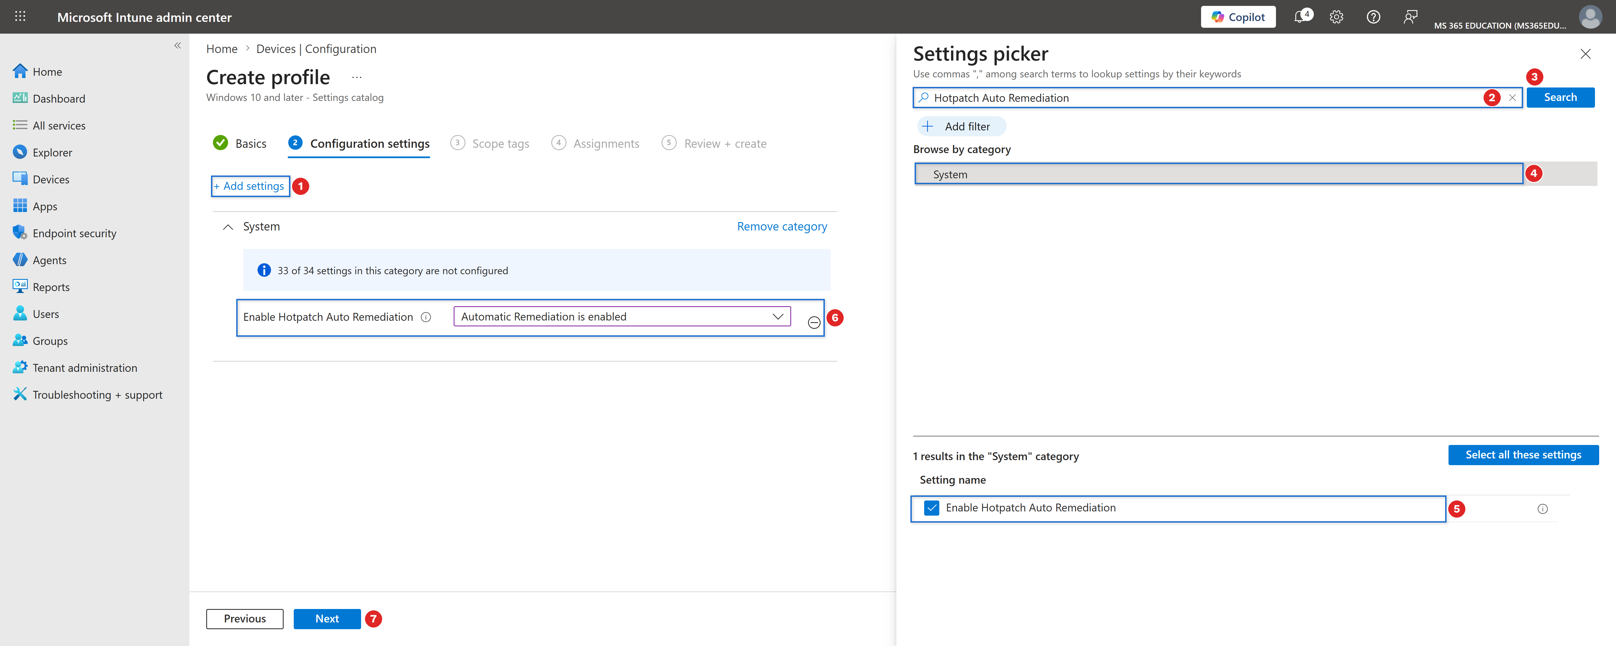Close the Settings picker panel
This screenshot has width=1616, height=646.
pos(1585,54)
